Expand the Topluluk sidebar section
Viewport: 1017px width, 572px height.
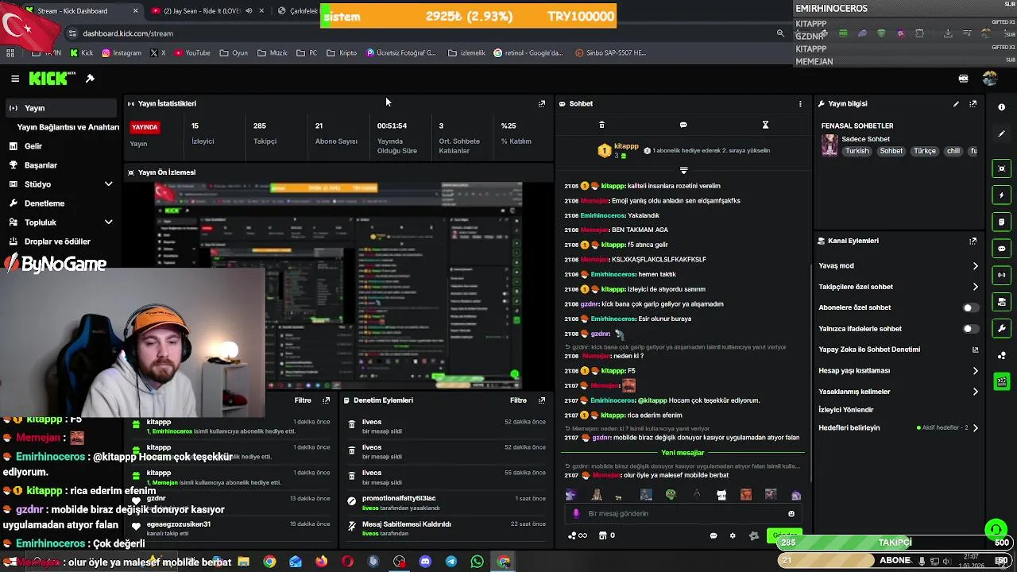coord(108,222)
